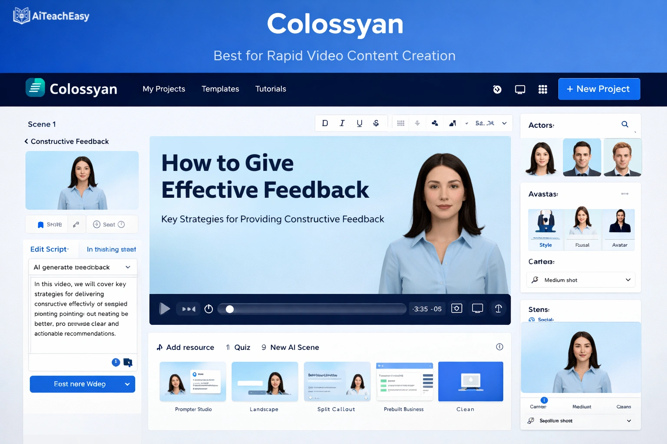Viewport: 667px width, 444px height.
Task: Click the snapshot camera icon in the player bar
Action: tap(456, 308)
